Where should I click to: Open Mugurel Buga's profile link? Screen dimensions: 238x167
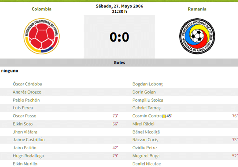coord(146,156)
